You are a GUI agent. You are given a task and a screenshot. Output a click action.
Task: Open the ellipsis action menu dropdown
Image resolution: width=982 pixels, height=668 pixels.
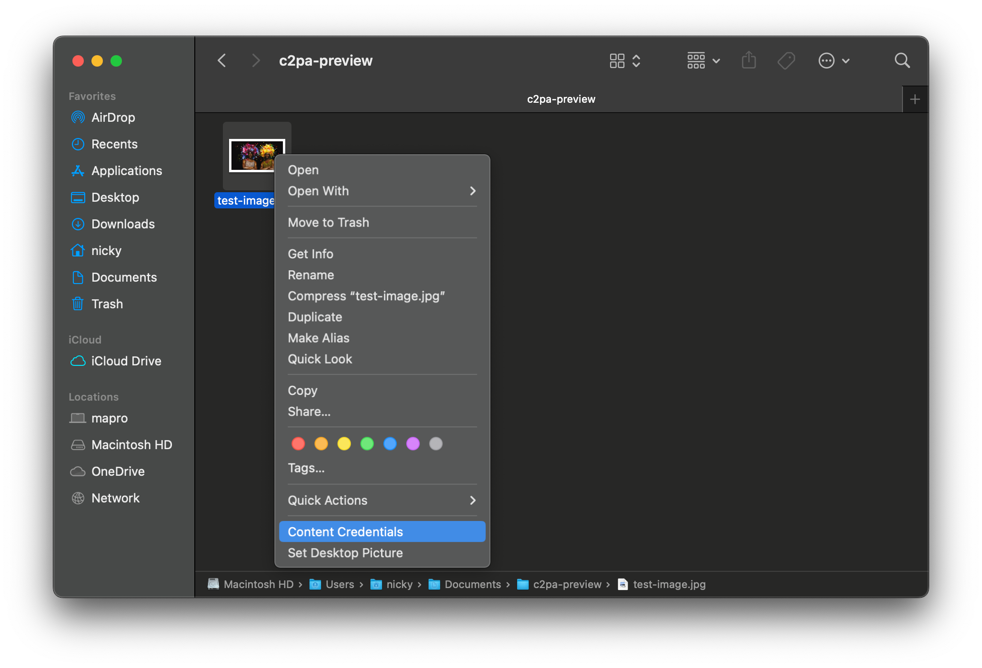click(833, 61)
